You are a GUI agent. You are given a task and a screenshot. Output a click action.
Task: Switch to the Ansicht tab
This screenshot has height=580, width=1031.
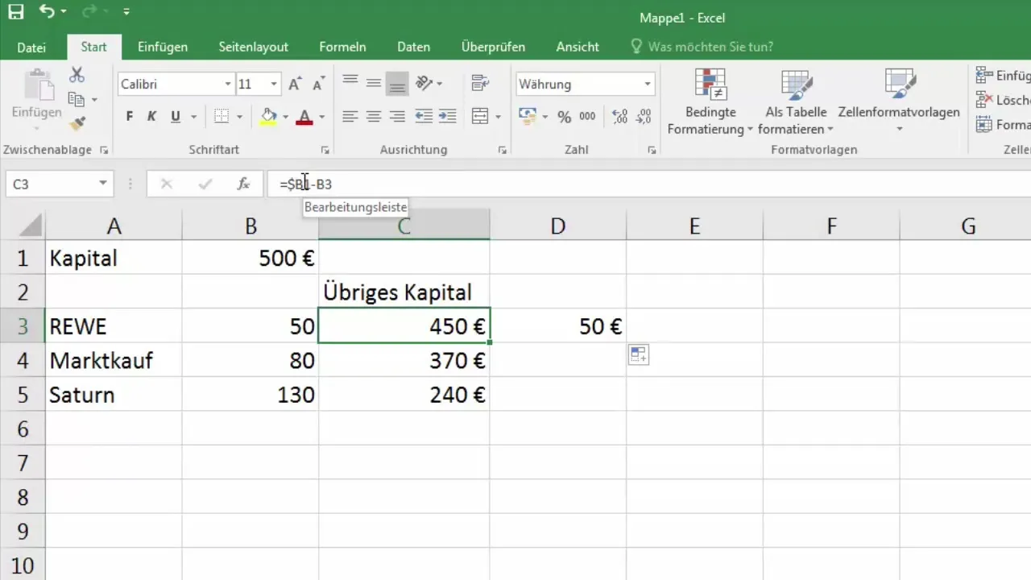point(578,47)
